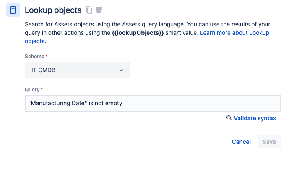Click the Query field label
This screenshot has width=294, height=179.
[32, 90]
